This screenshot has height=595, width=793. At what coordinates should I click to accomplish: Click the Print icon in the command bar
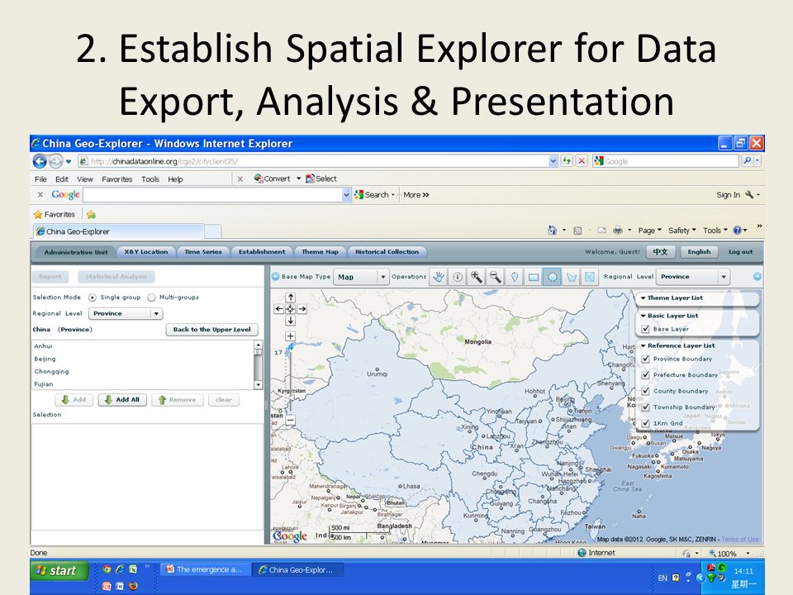coord(618,231)
